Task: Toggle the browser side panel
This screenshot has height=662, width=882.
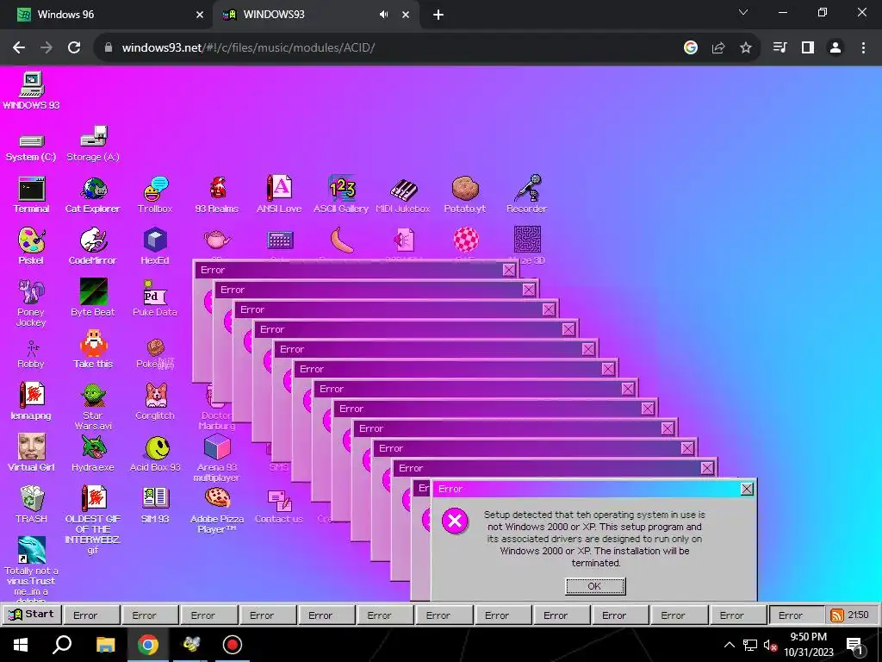Action: coord(808,48)
